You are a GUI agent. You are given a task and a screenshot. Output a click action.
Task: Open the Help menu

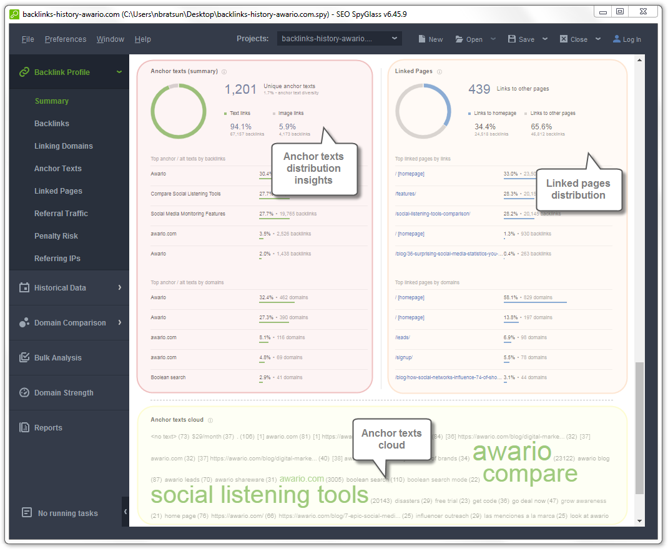[x=143, y=39]
